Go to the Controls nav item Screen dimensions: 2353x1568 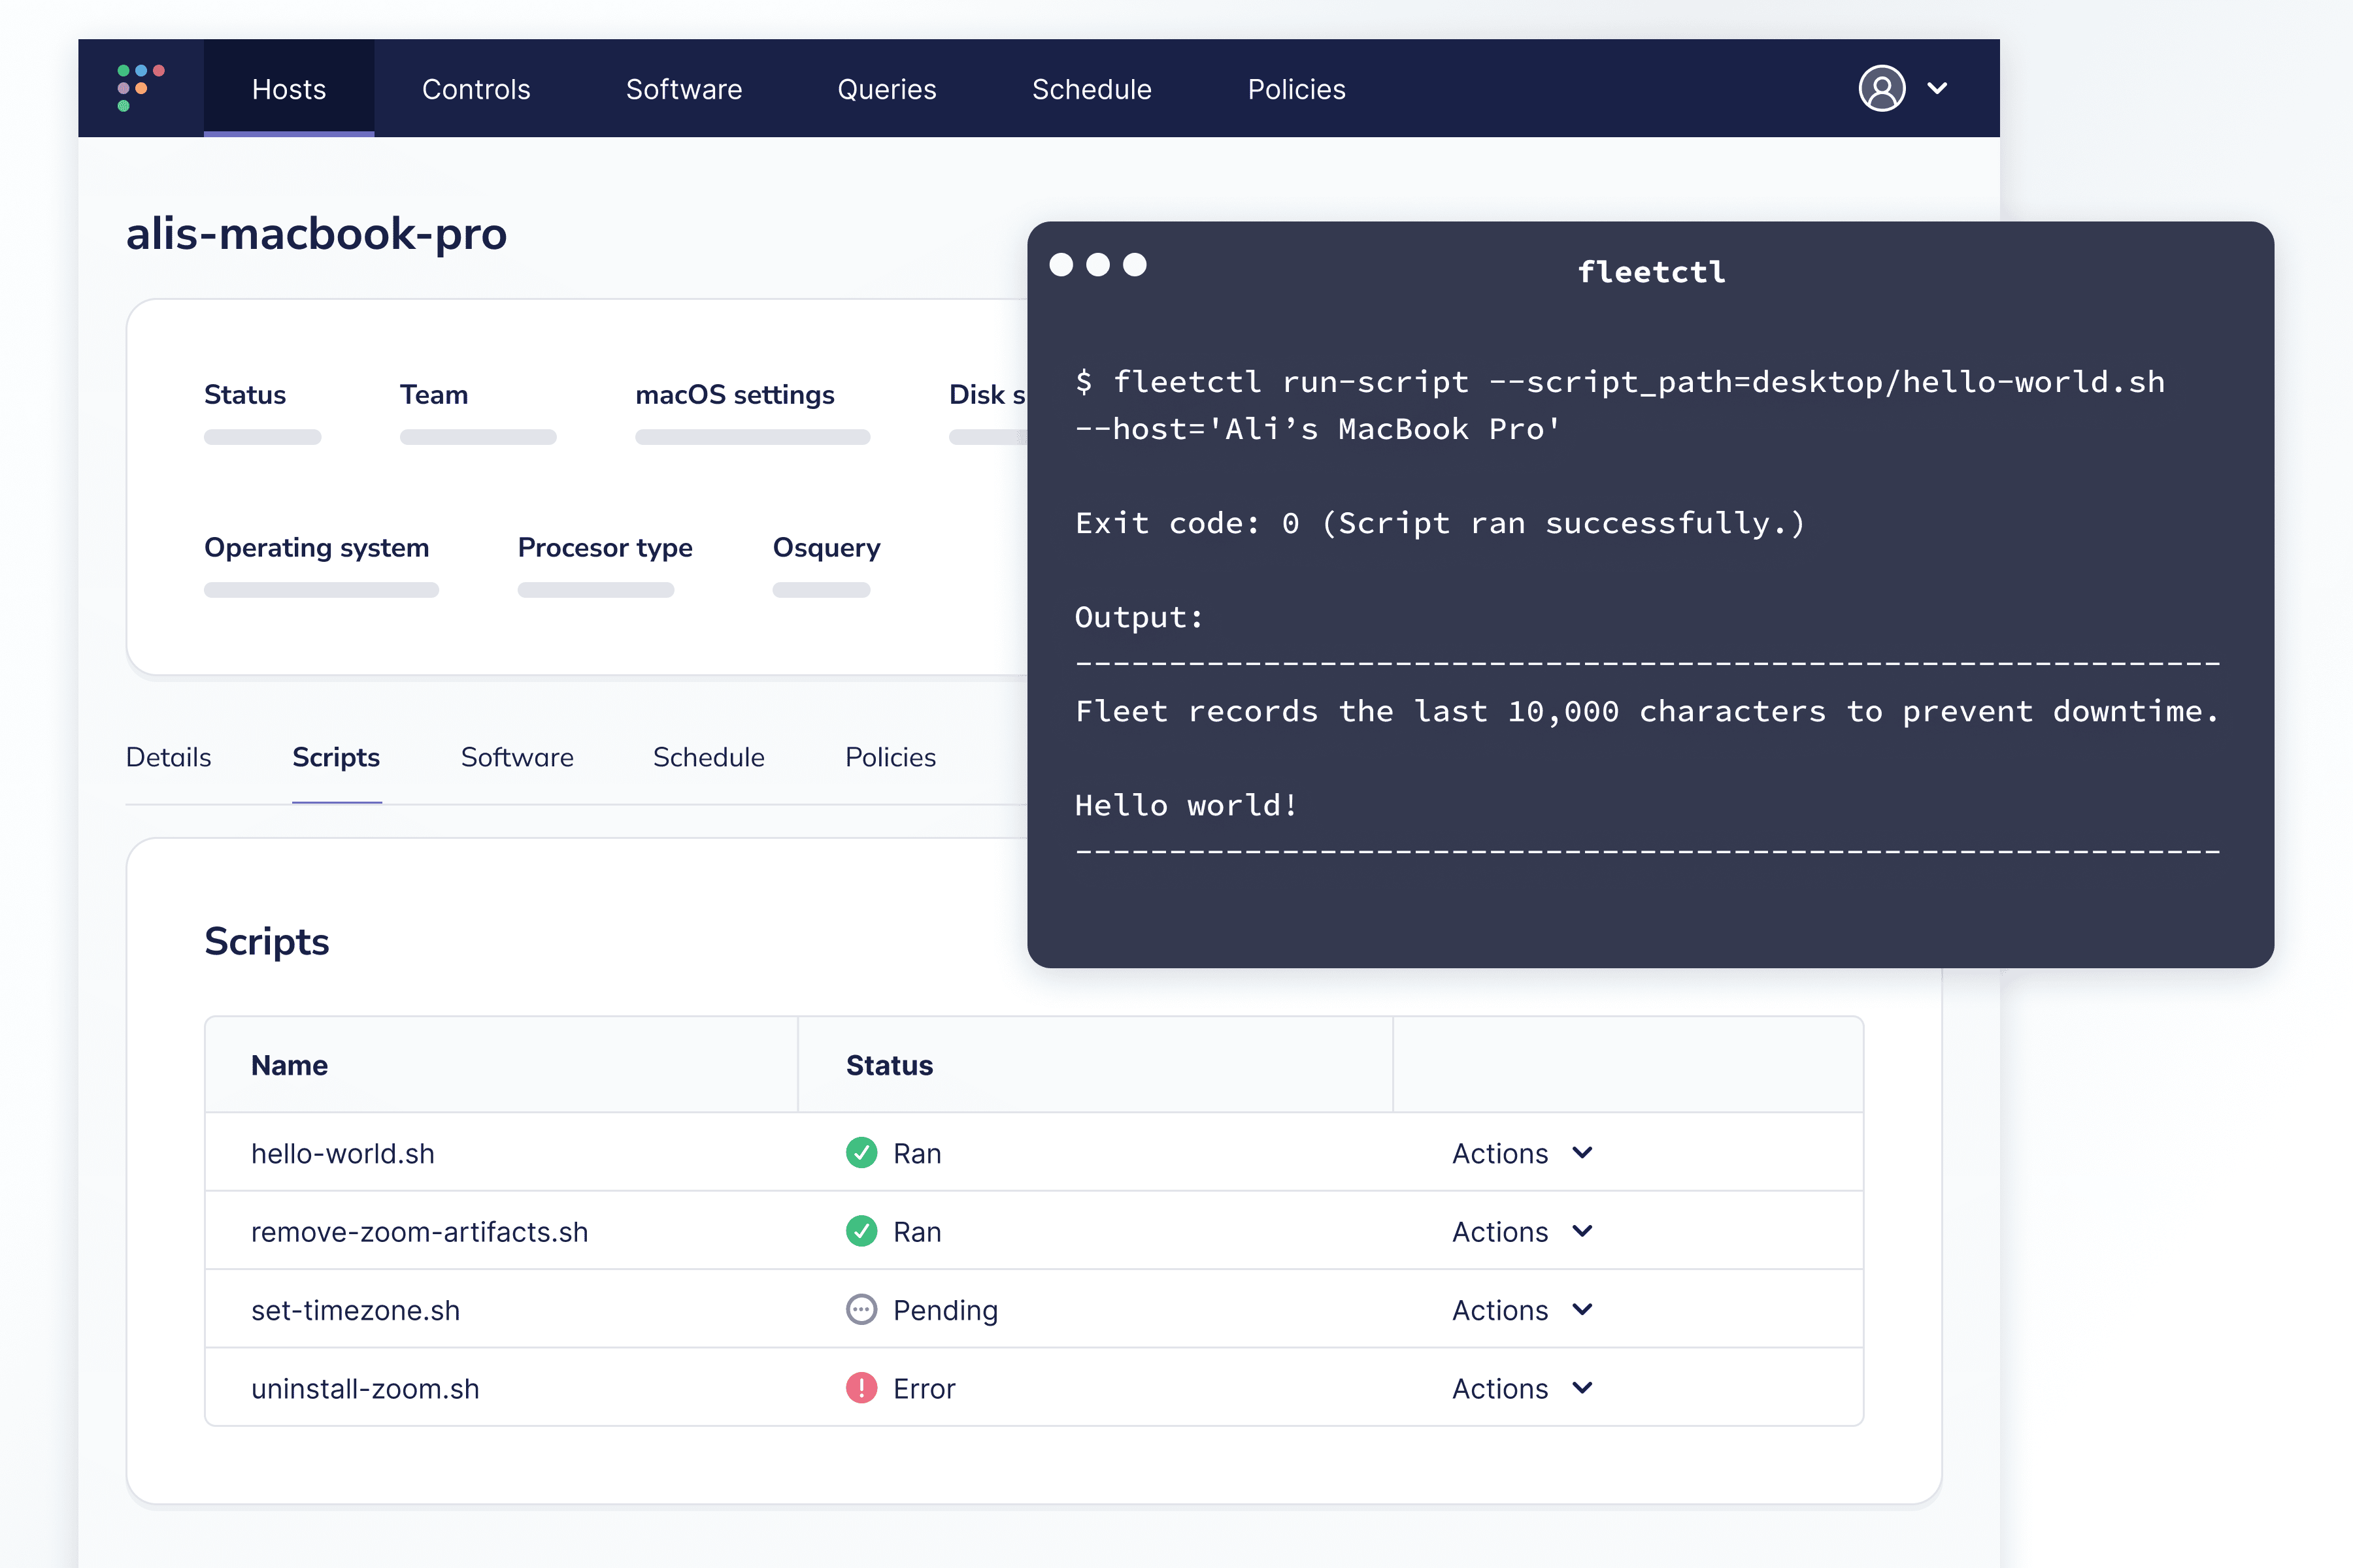click(x=476, y=89)
